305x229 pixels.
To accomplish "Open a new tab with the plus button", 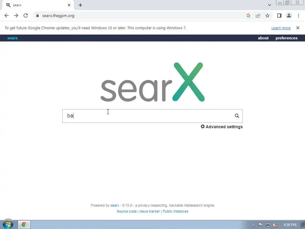I will click(x=80, y=5).
